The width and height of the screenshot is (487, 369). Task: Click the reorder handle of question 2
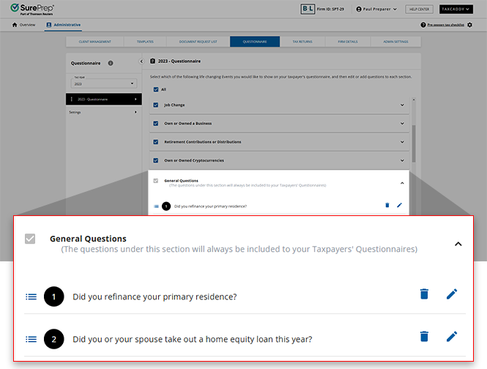click(x=31, y=339)
